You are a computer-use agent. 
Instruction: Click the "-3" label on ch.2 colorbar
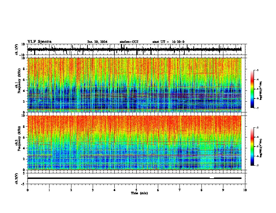[x=257, y=128]
